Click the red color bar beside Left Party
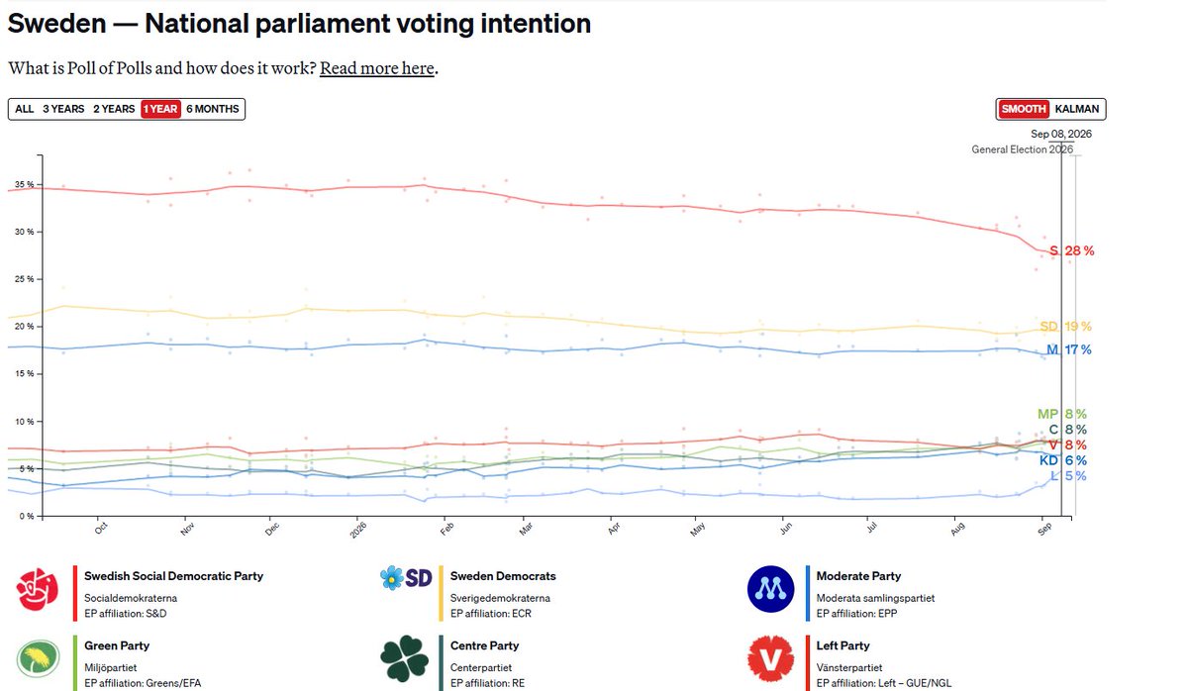This screenshot has height=691, width=1188. click(808, 662)
